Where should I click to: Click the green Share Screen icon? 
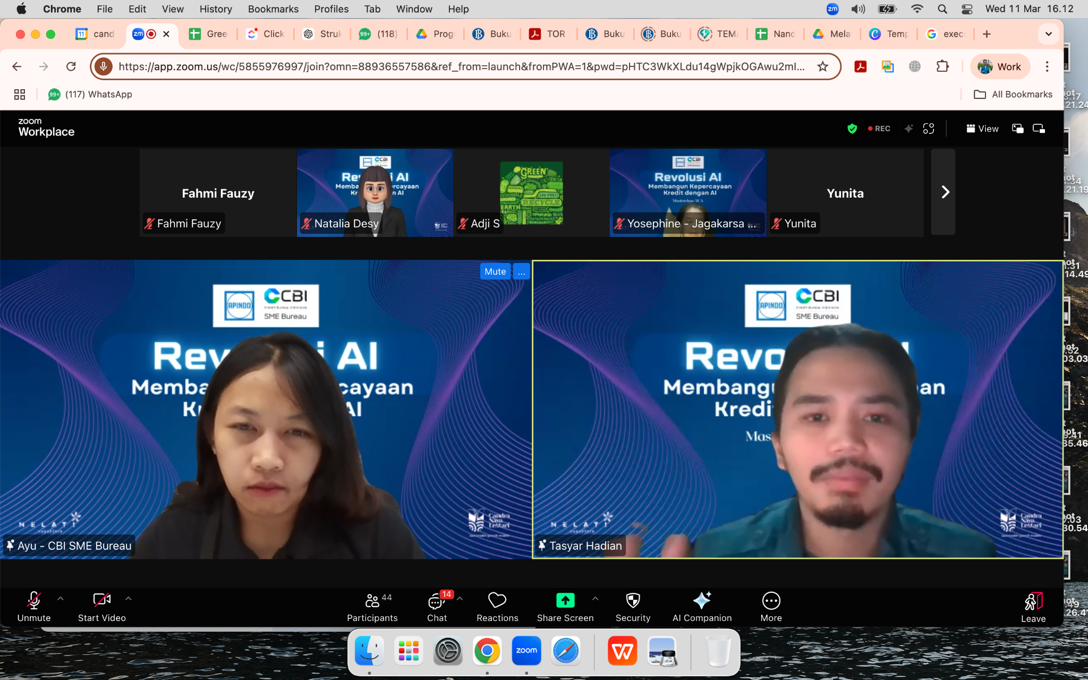[x=565, y=600]
